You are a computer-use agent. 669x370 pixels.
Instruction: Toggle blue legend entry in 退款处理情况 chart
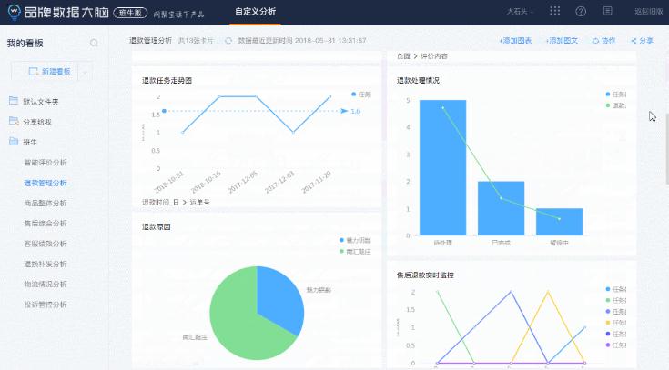[x=615, y=95]
